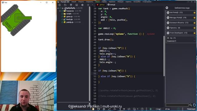Image resolution: width=197 pixels, height=111 pixels.
Task: Click lock icon on Пресеты row
Action: [x=195, y=28]
